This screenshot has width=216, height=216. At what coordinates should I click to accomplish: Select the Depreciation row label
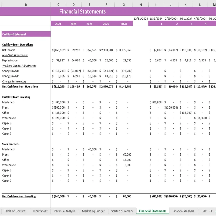10,60
